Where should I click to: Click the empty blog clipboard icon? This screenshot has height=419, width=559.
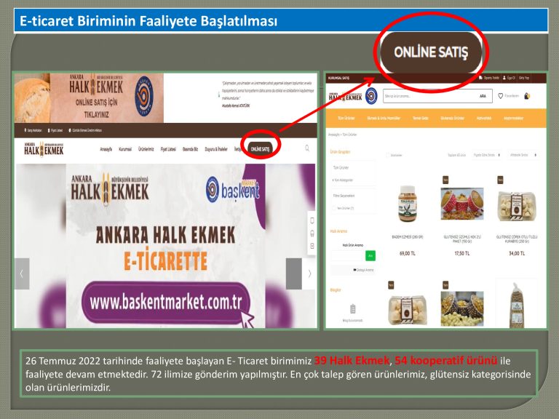352,308
